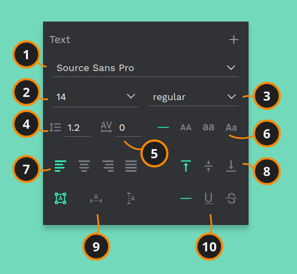Enable capitalize Aa text transform
Viewport: 297px width, 274px height.
[x=231, y=128]
